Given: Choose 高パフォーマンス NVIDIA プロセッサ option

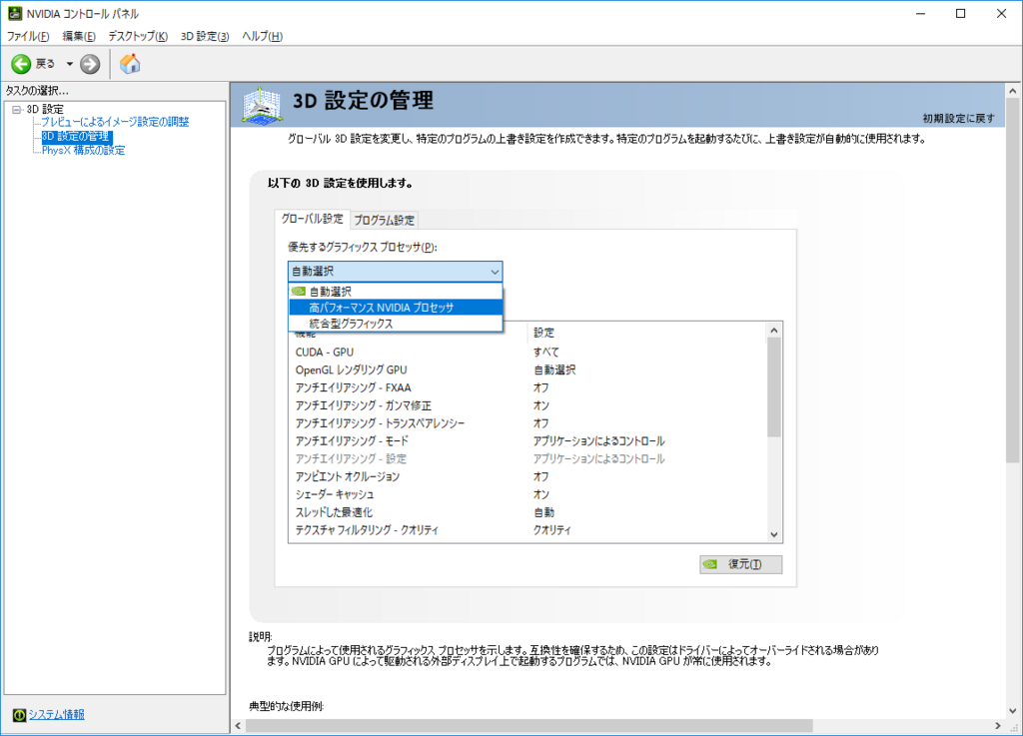Looking at the screenshot, I should (396, 307).
